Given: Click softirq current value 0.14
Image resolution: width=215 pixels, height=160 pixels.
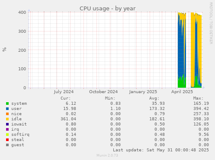Looking at the screenshot, I should click(71, 135).
